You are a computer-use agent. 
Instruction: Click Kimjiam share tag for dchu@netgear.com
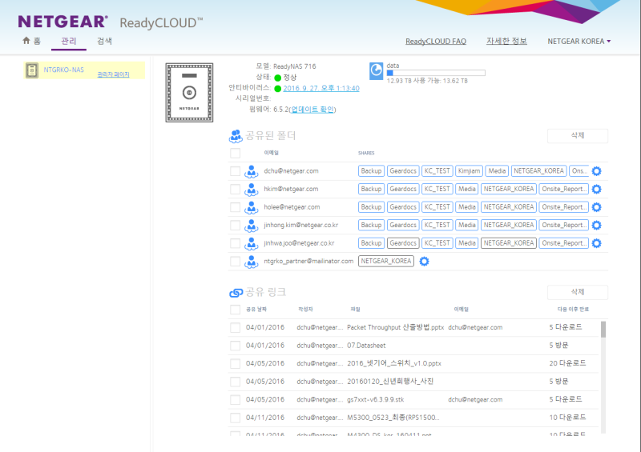point(469,171)
